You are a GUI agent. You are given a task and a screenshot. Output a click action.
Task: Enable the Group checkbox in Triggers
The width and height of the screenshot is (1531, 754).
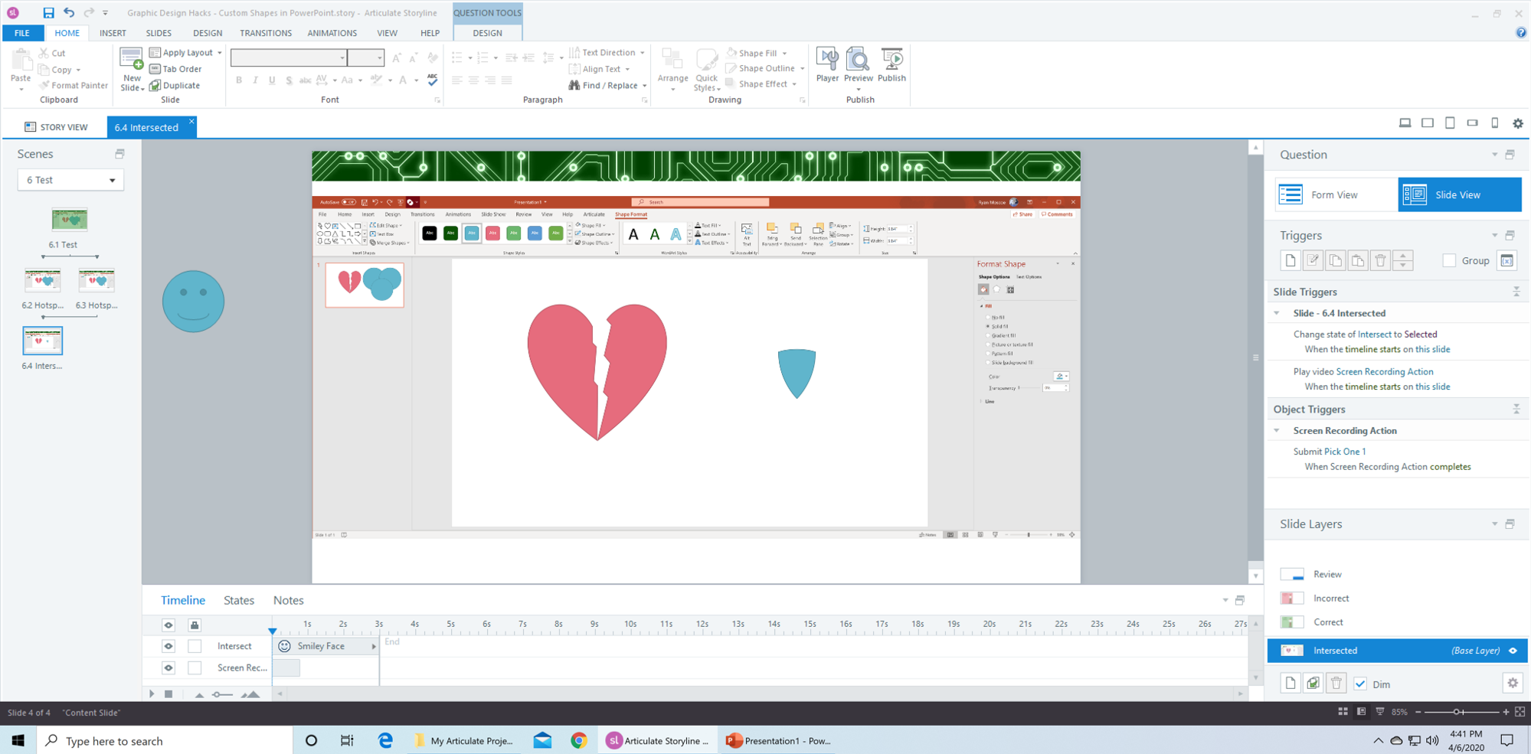tap(1448, 260)
